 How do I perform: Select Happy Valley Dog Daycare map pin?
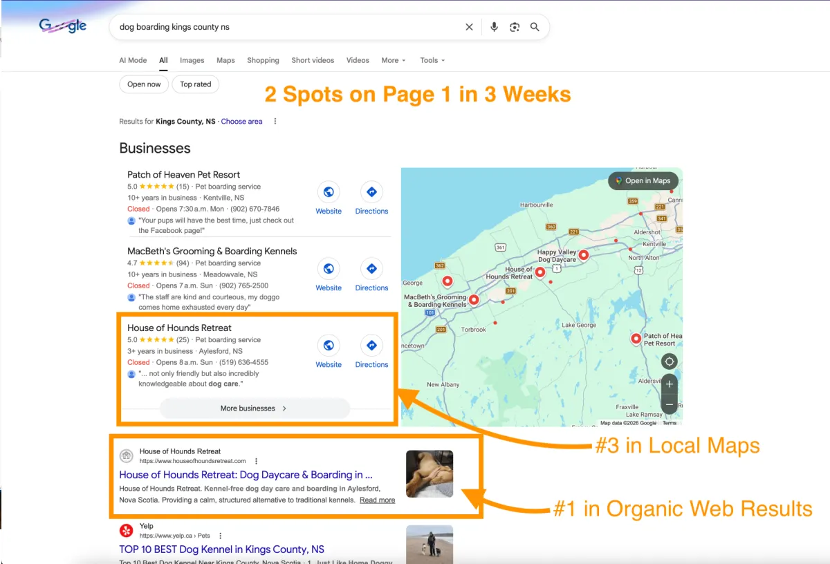pos(583,255)
